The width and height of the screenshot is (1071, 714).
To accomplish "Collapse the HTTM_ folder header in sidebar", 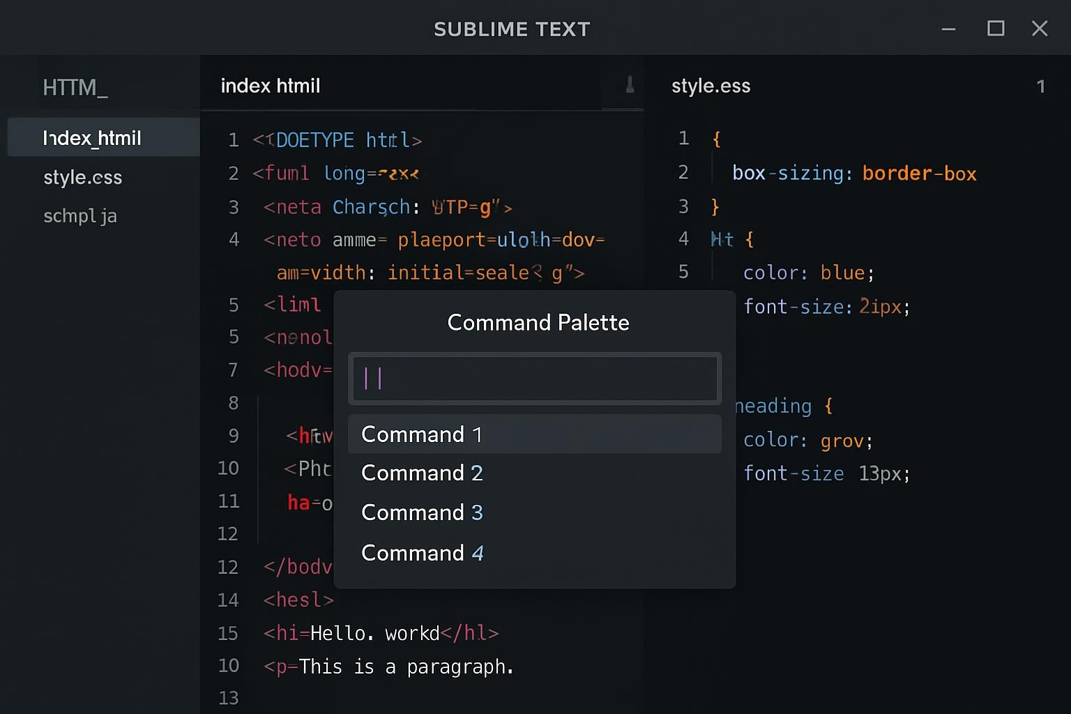I will click(x=75, y=88).
